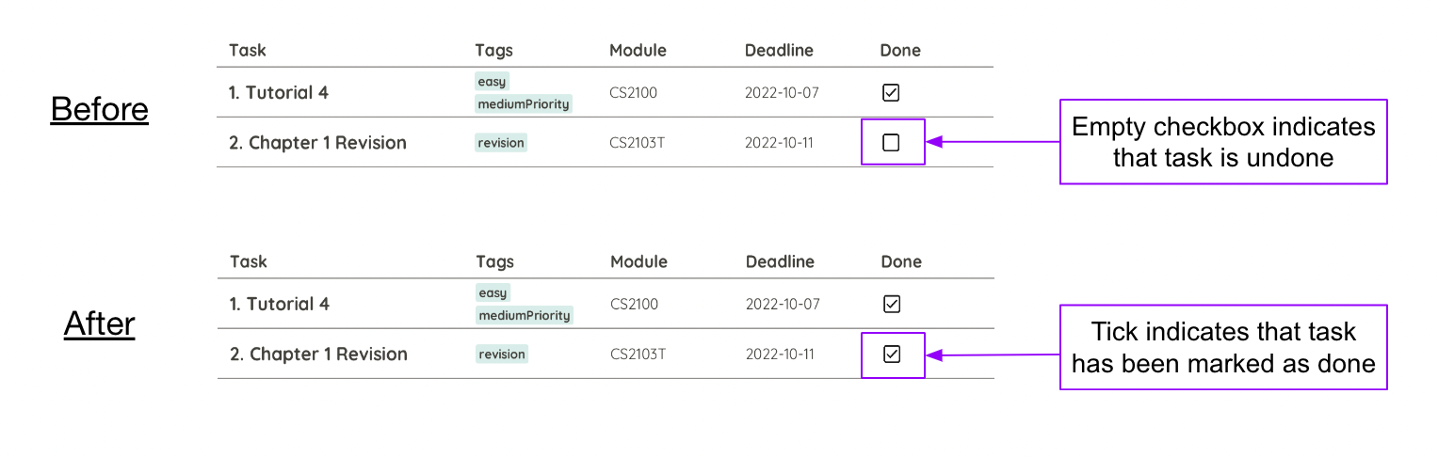
Task: Click CS2103T module in Before table
Action: pyautogui.click(x=638, y=143)
